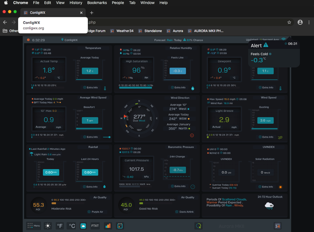Open Extra Info for Dewpoint panel
Screen dimensions: 314x232
tap(266, 87)
